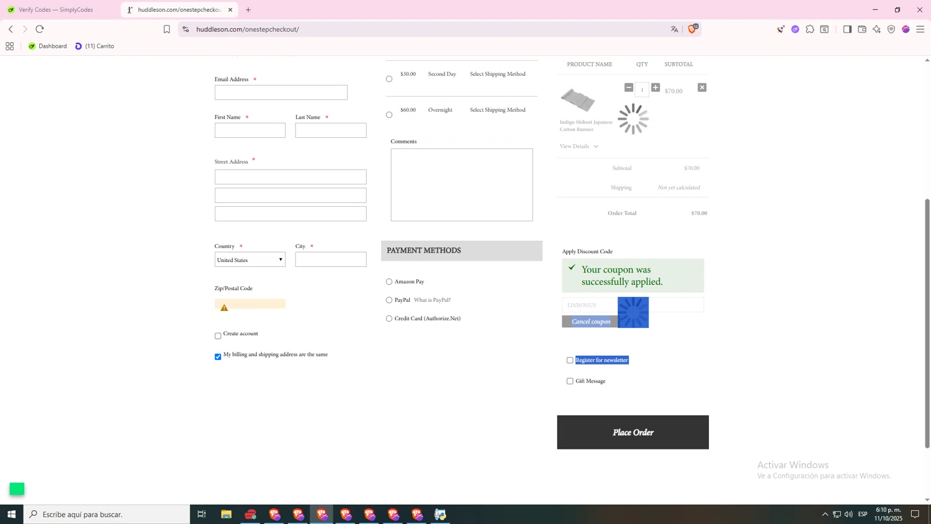The image size is (931, 524).
Task: Click the Zip/Postal Code field
Action: pos(250,304)
